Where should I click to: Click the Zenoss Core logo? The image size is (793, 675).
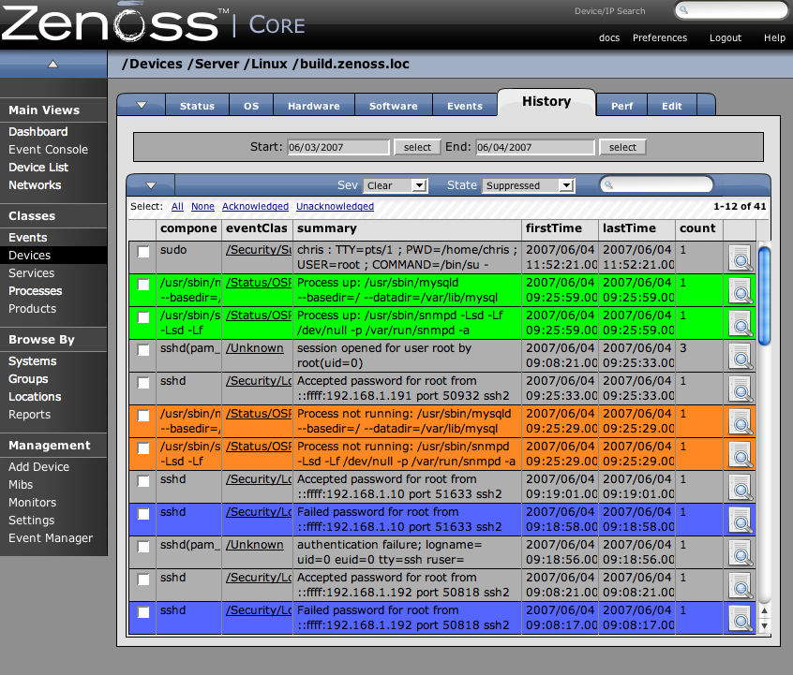click(x=153, y=22)
